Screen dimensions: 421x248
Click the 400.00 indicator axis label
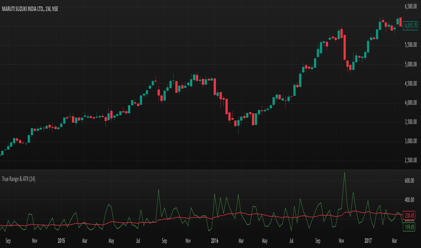(x=409, y=200)
